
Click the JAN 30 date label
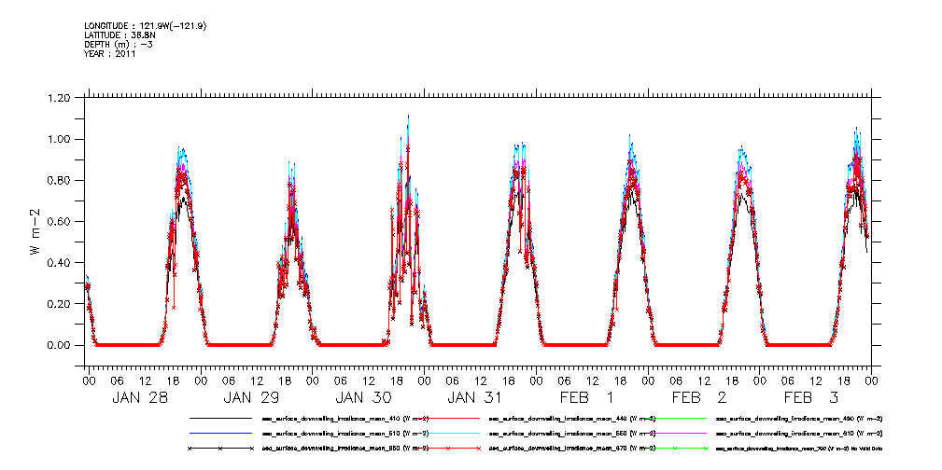click(x=364, y=397)
